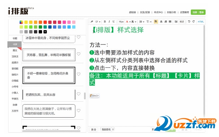Favorite the 不经一番寒彻骨 card style heart
Screen dimensions: 219x137
[x=79, y=74]
